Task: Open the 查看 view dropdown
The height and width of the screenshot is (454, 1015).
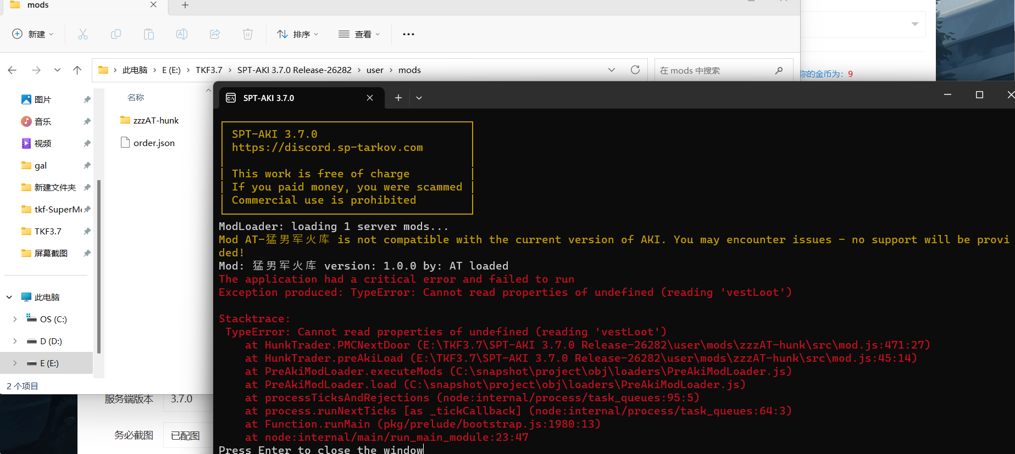Action: coord(359,34)
